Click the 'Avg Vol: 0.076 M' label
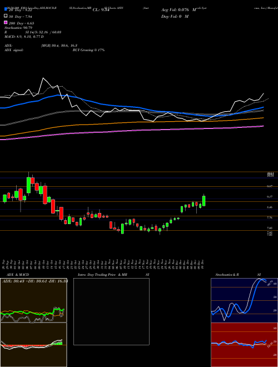The image size is (278, 367). pyautogui.click(x=178, y=10)
